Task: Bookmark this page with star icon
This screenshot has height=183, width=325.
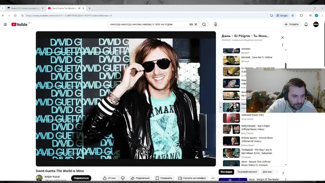Action: 292,16
